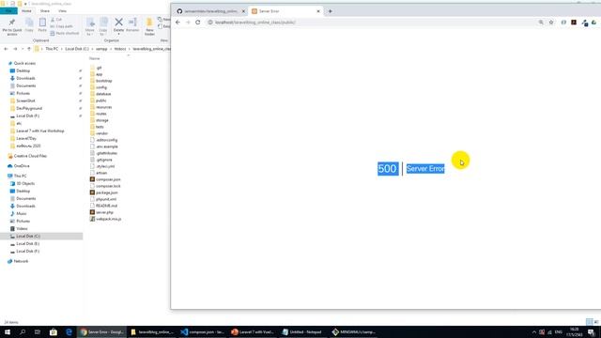Screen dimensions: 601x338
Task: Select the package.json file
Action: pos(106,192)
